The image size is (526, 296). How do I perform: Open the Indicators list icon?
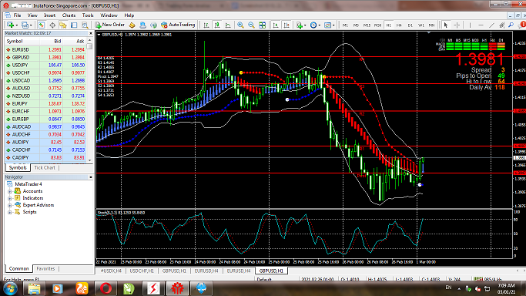[300, 25]
